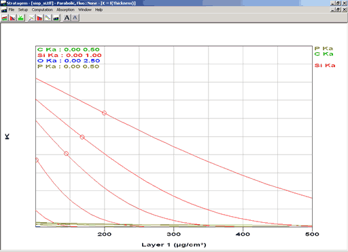
Task: Click the outlined A toolbar button
Action: [x=75, y=18]
